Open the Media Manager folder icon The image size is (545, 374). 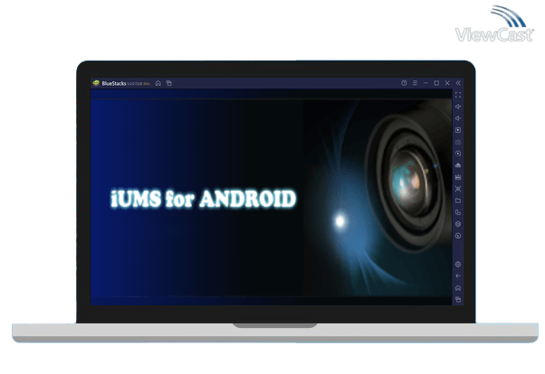[458, 201]
